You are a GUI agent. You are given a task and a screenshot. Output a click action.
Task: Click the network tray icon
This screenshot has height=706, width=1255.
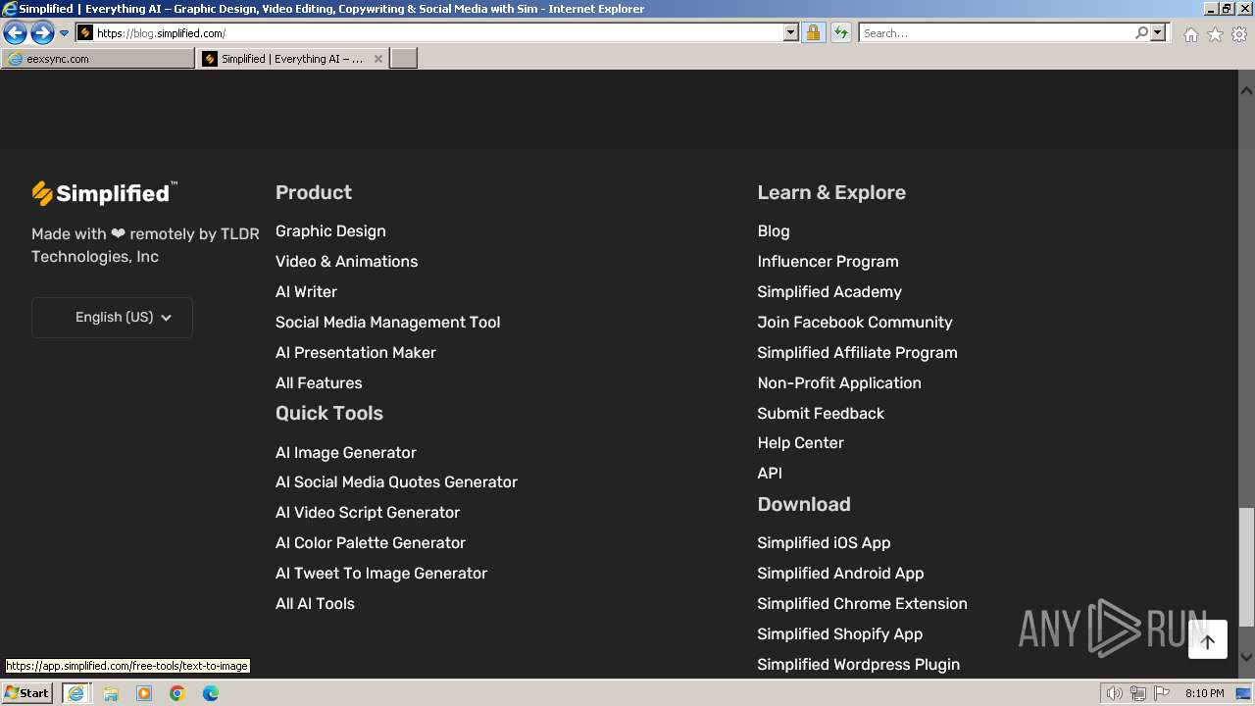coord(1138,693)
